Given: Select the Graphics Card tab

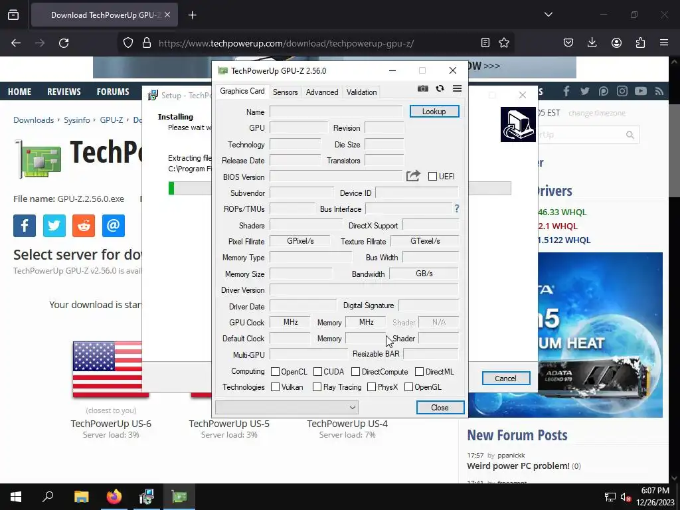Looking at the screenshot, I should coord(242,90).
